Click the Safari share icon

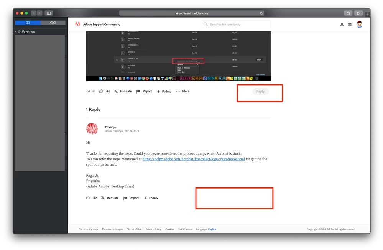[x=348, y=13]
